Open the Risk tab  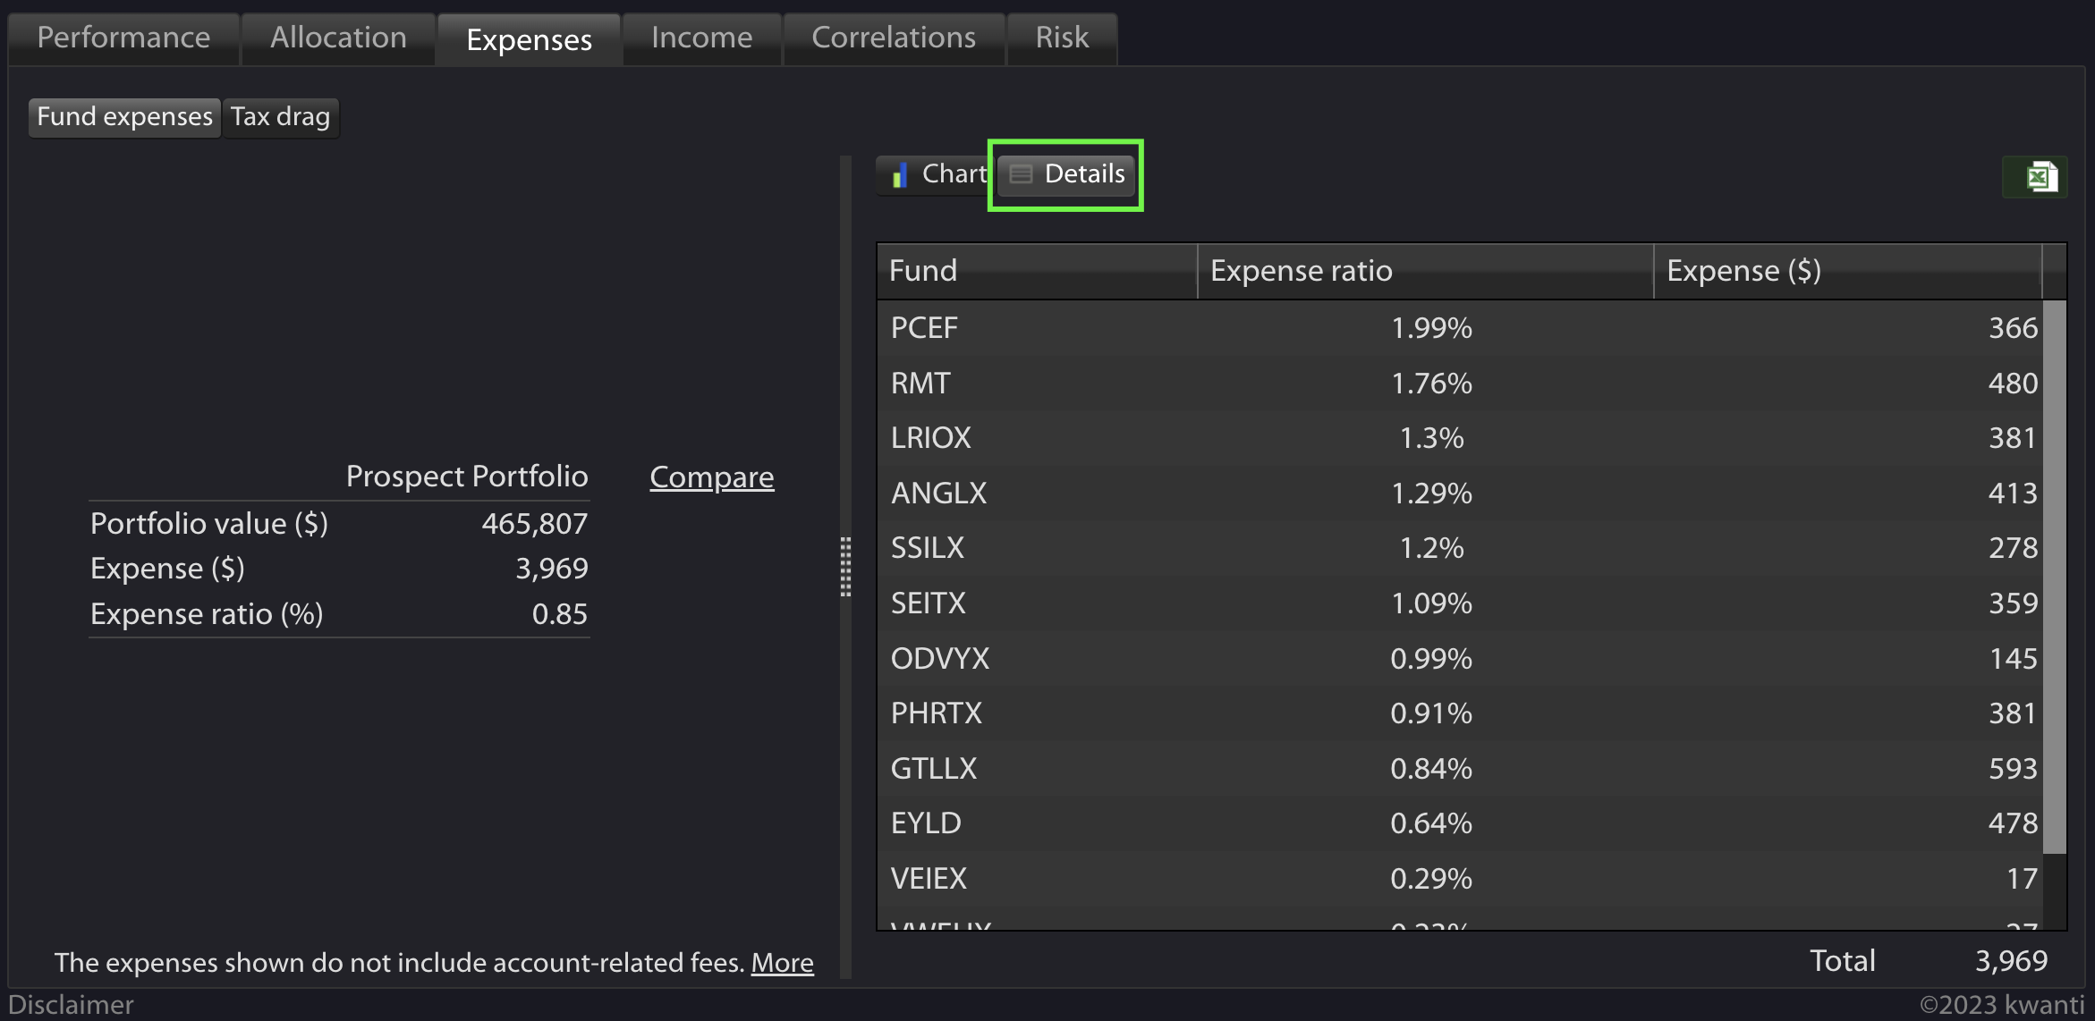1061,37
